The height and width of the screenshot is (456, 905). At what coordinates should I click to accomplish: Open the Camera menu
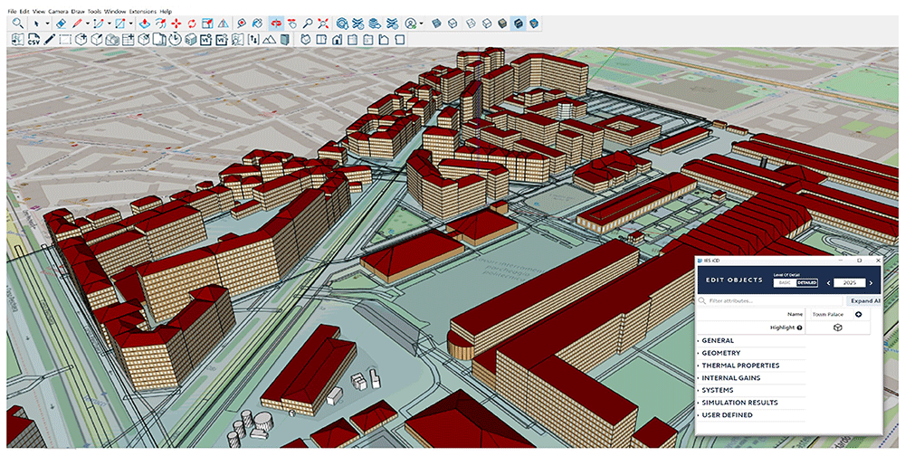58,11
